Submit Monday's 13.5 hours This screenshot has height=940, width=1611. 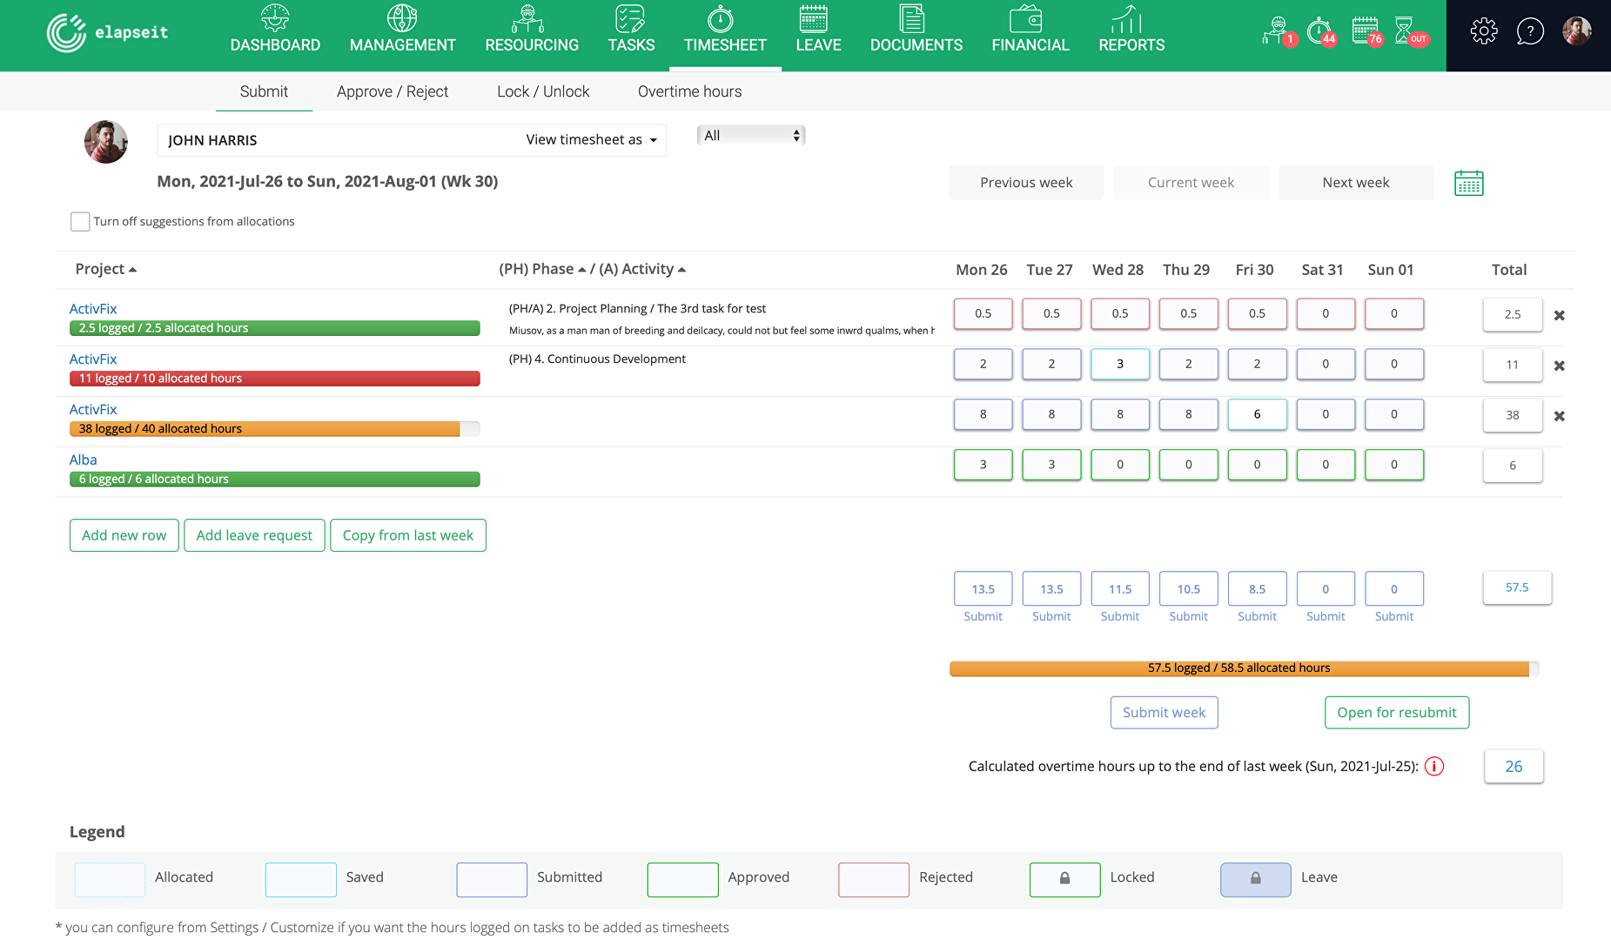click(983, 616)
